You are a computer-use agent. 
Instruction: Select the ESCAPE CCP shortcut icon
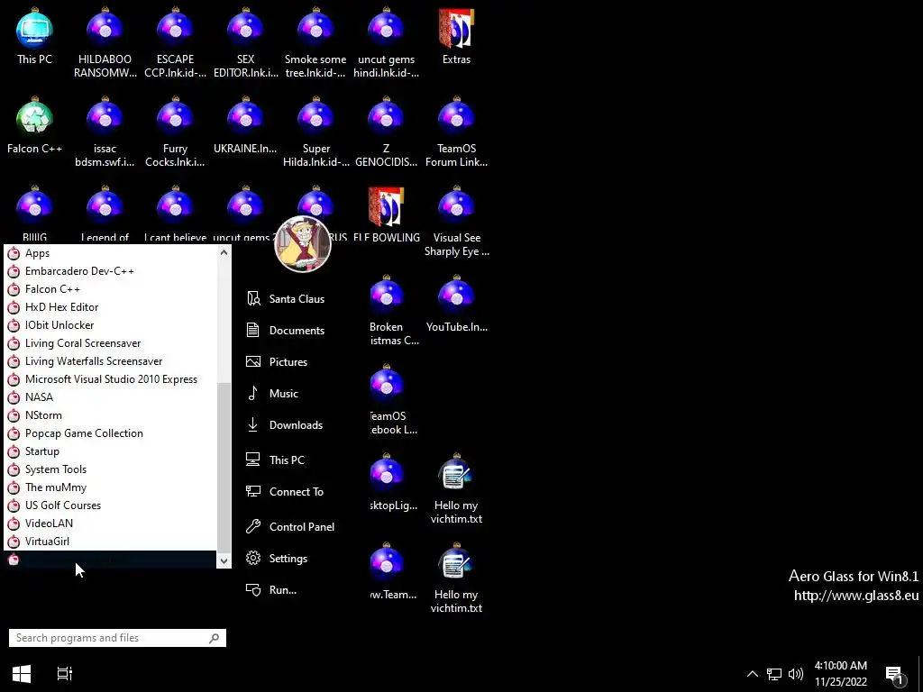click(x=175, y=43)
